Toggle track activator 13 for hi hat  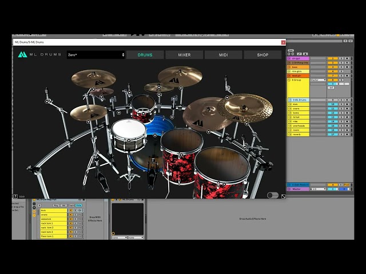[x=333, y=117]
